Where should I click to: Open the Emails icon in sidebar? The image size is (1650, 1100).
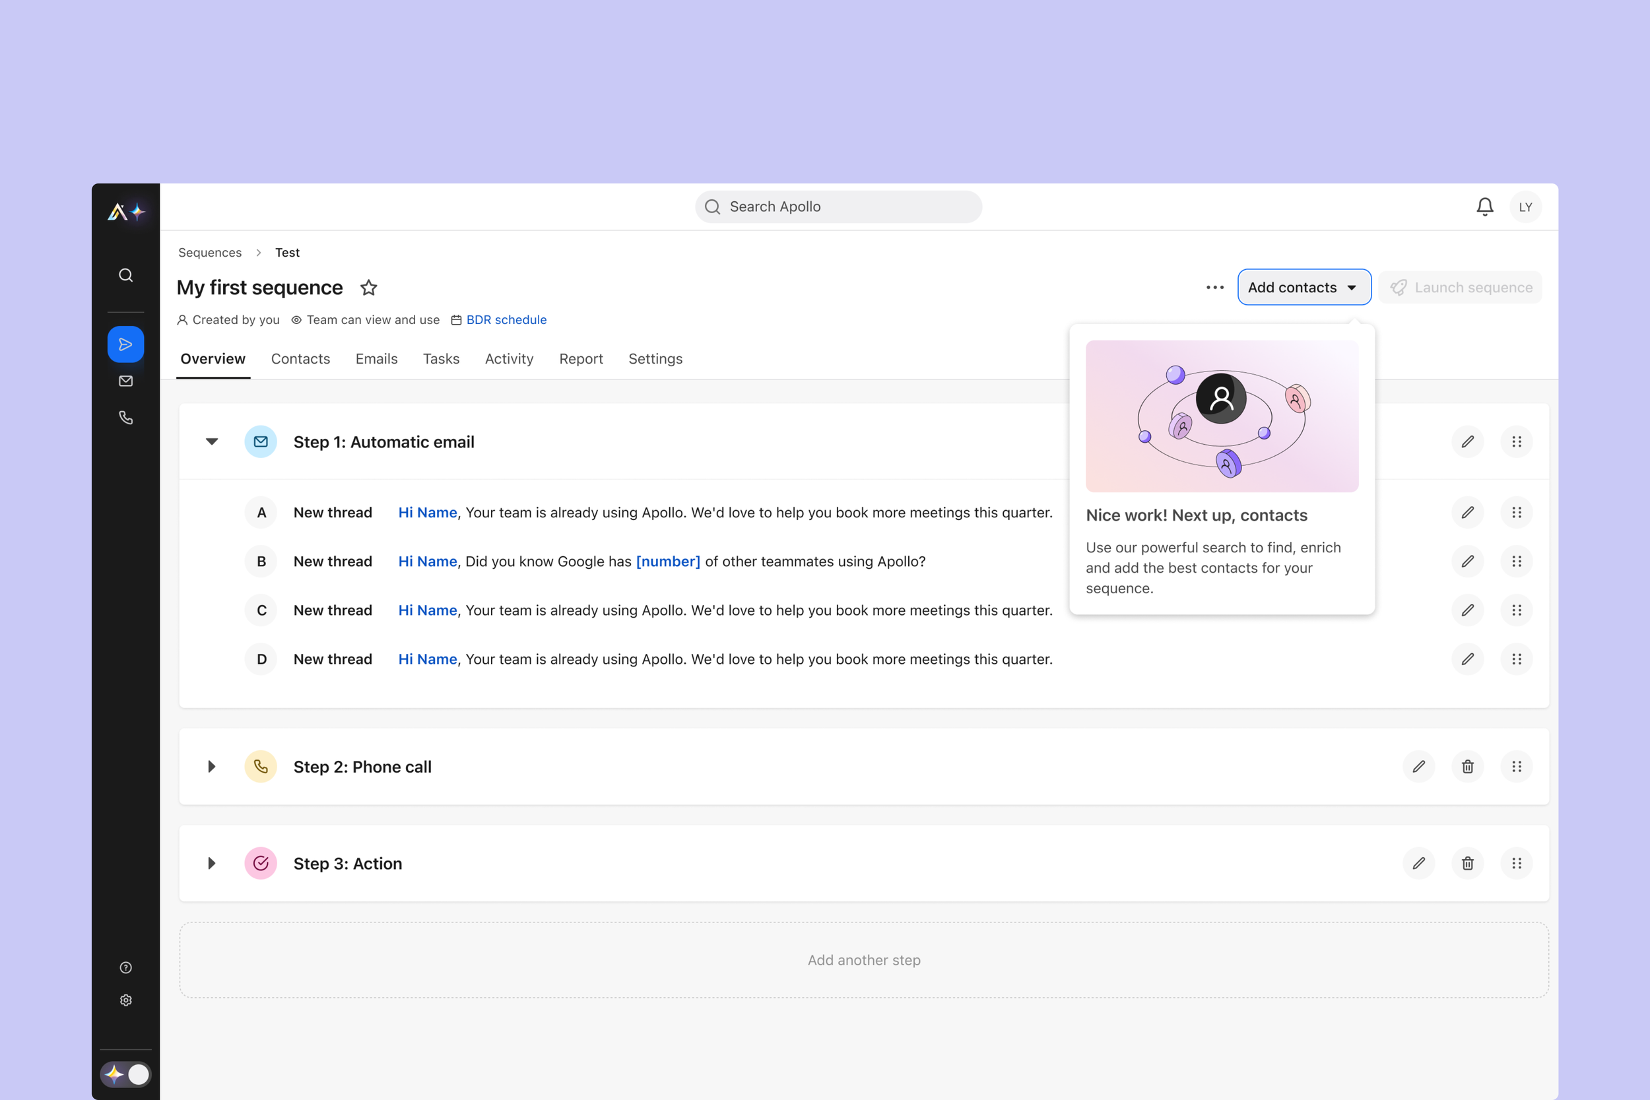[x=125, y=381]
